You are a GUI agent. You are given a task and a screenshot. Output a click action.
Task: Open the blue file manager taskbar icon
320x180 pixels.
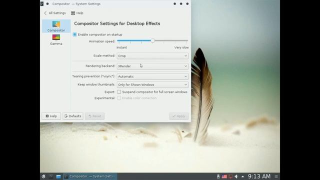click(58, 176)
